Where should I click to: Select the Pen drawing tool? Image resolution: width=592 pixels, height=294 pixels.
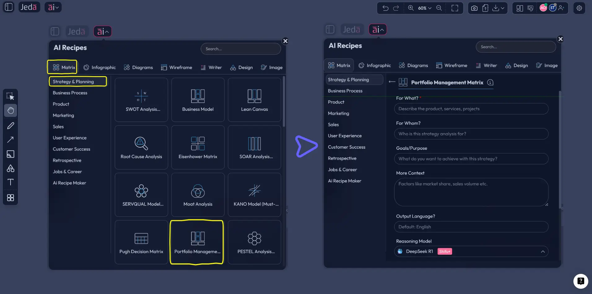click(x=11, y=126)
